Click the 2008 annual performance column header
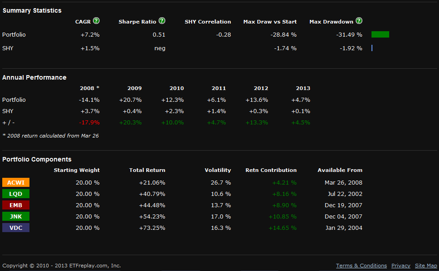 (x=89, y=88)
